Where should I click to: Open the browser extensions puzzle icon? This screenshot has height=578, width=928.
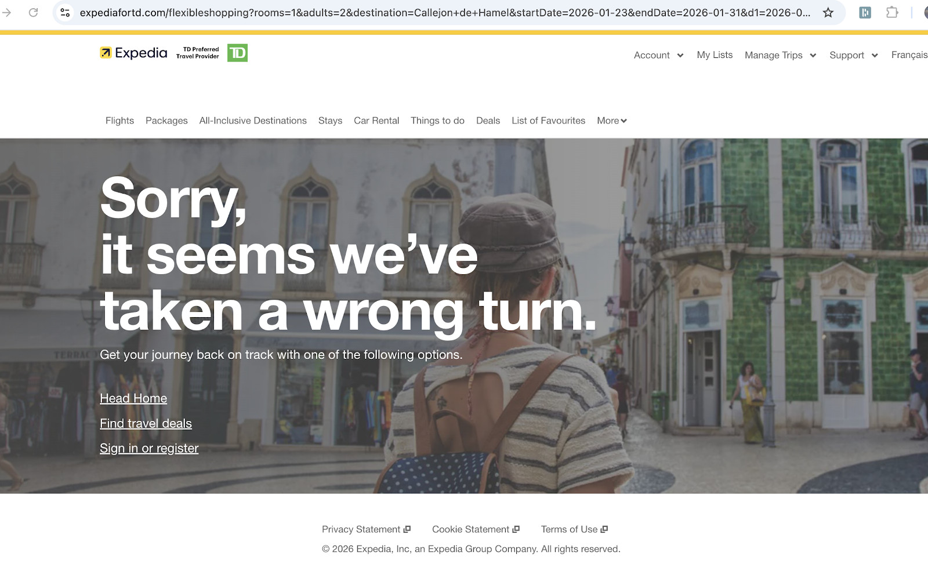pos(892,12)
